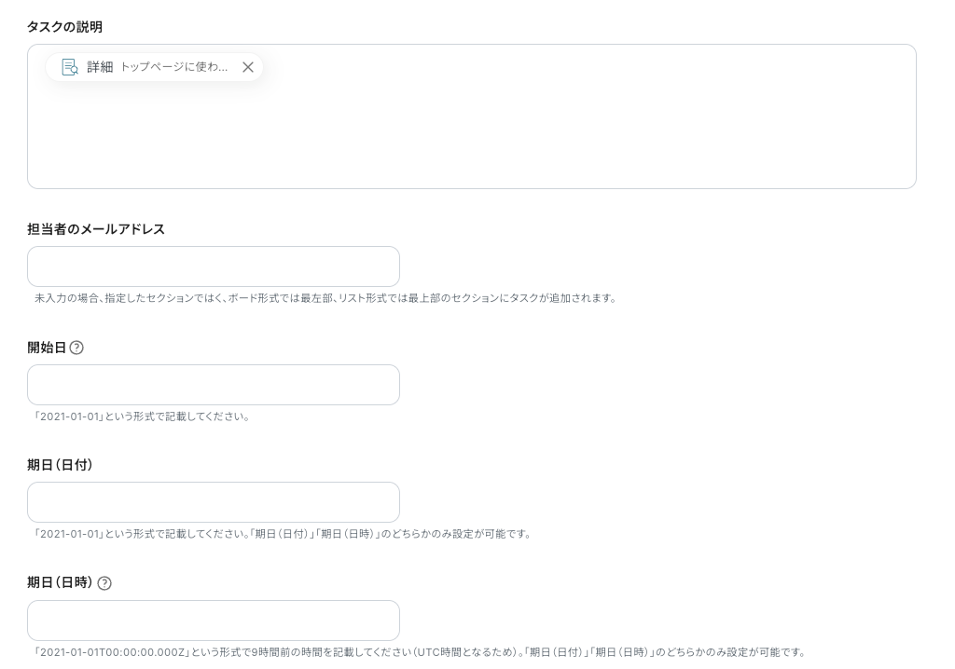Click the タスクの説明 label

click(x=64, y=27)
